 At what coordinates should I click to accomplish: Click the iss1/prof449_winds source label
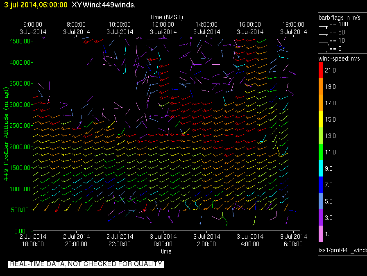coord(342,250)
